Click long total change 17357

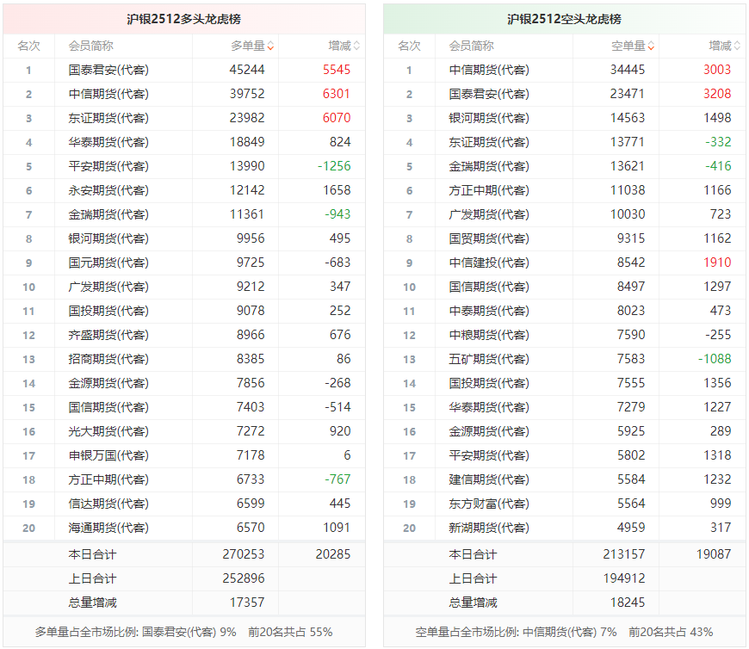[x=247, y=603]
